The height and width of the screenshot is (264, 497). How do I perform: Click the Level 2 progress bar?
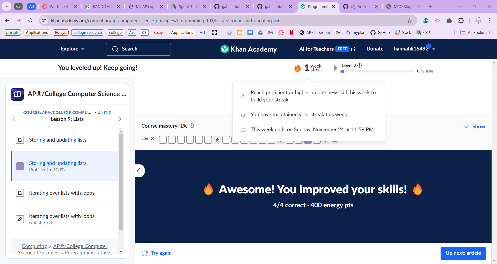[x=378, y=71]
